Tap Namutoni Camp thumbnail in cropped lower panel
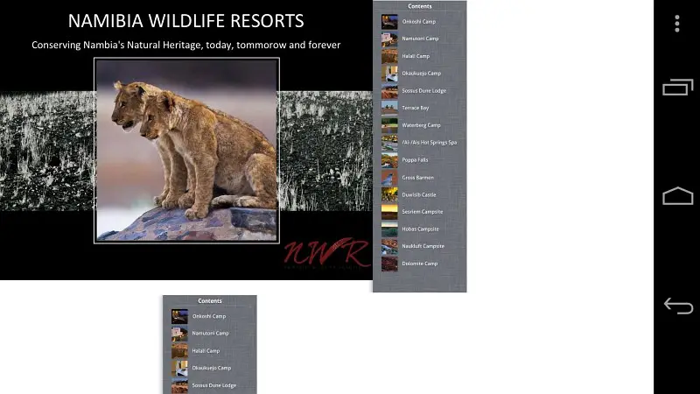The image size is (700, 394). tap(179, 334)
